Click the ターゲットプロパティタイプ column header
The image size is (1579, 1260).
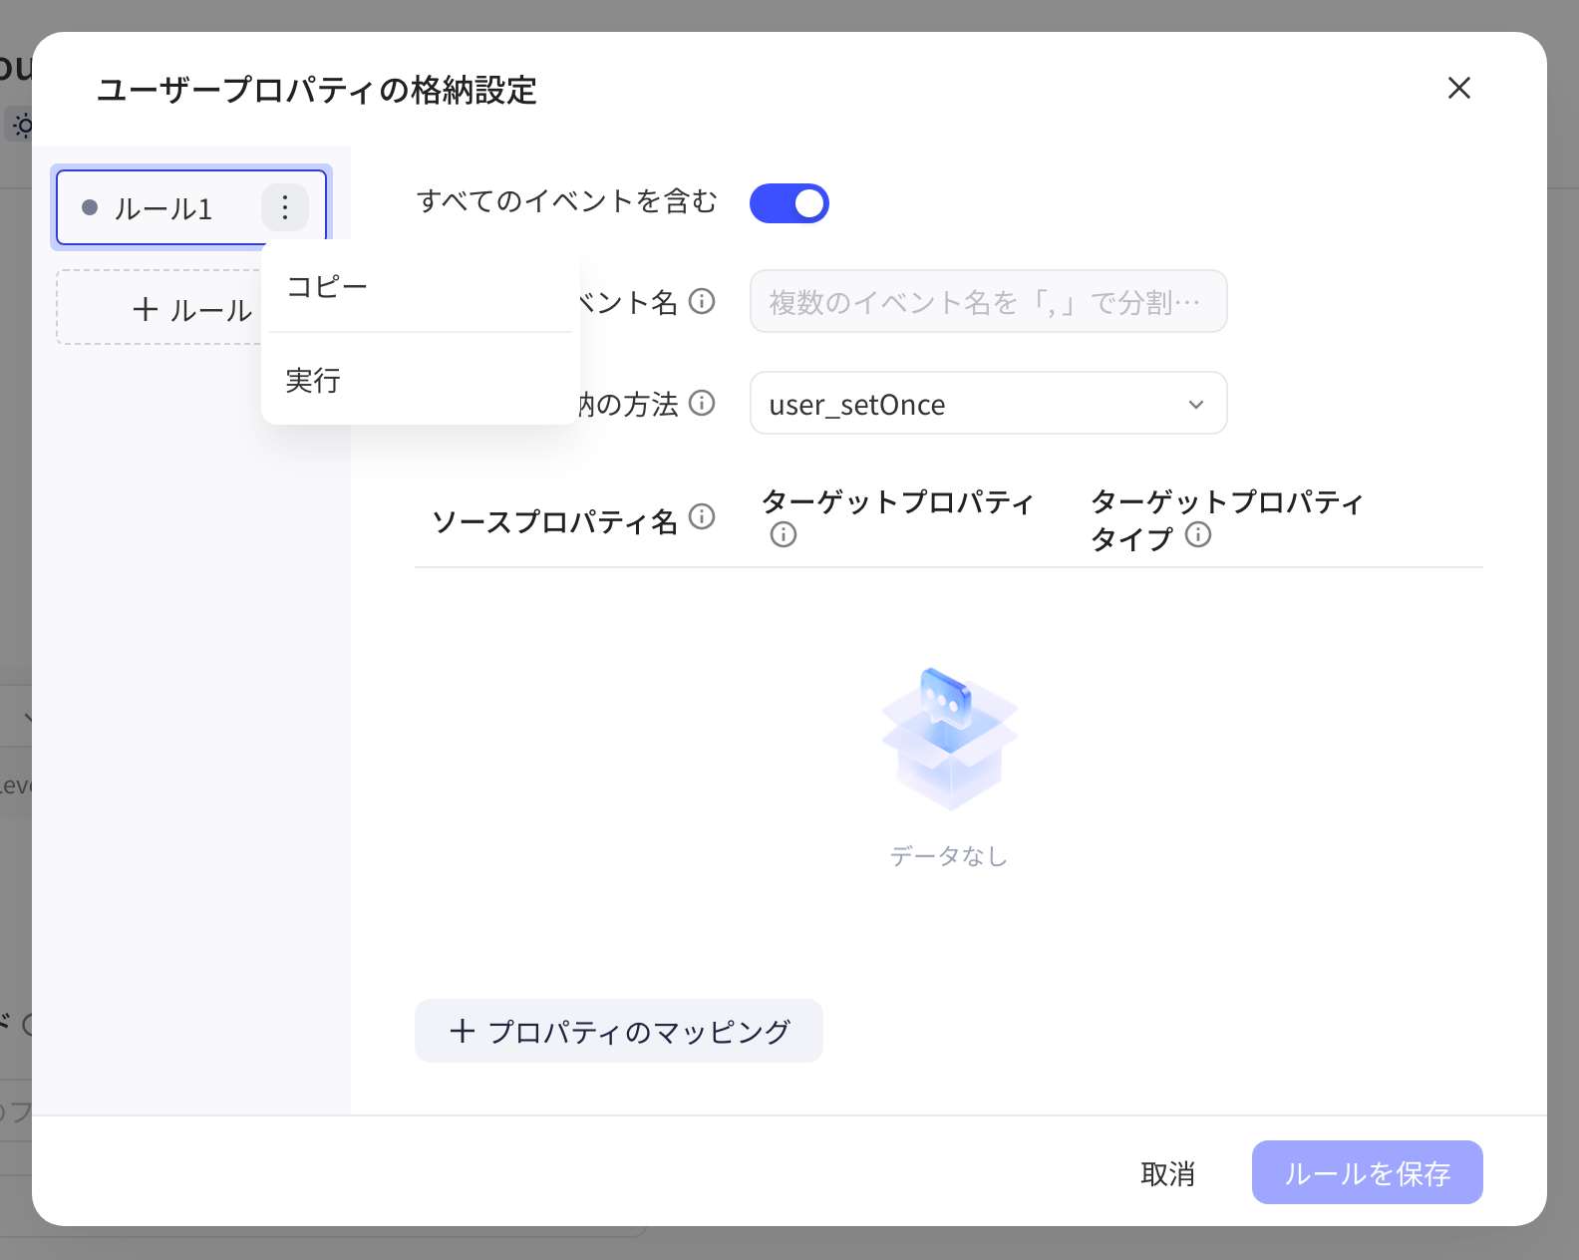pyautogui.click(x=1227, y=519)
